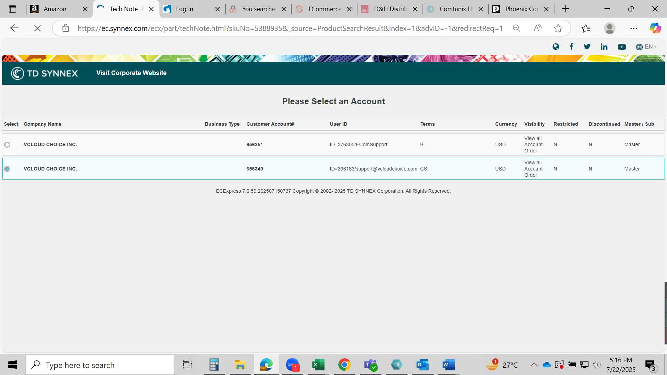This screenshot has width=667, height=375.
Task: Close the Tech Note browser tab
Action: (x=151, y=9)
